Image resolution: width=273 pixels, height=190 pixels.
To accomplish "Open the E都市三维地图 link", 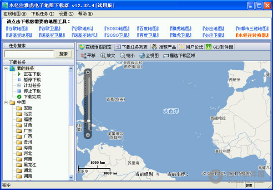I will tap(252, 29).
